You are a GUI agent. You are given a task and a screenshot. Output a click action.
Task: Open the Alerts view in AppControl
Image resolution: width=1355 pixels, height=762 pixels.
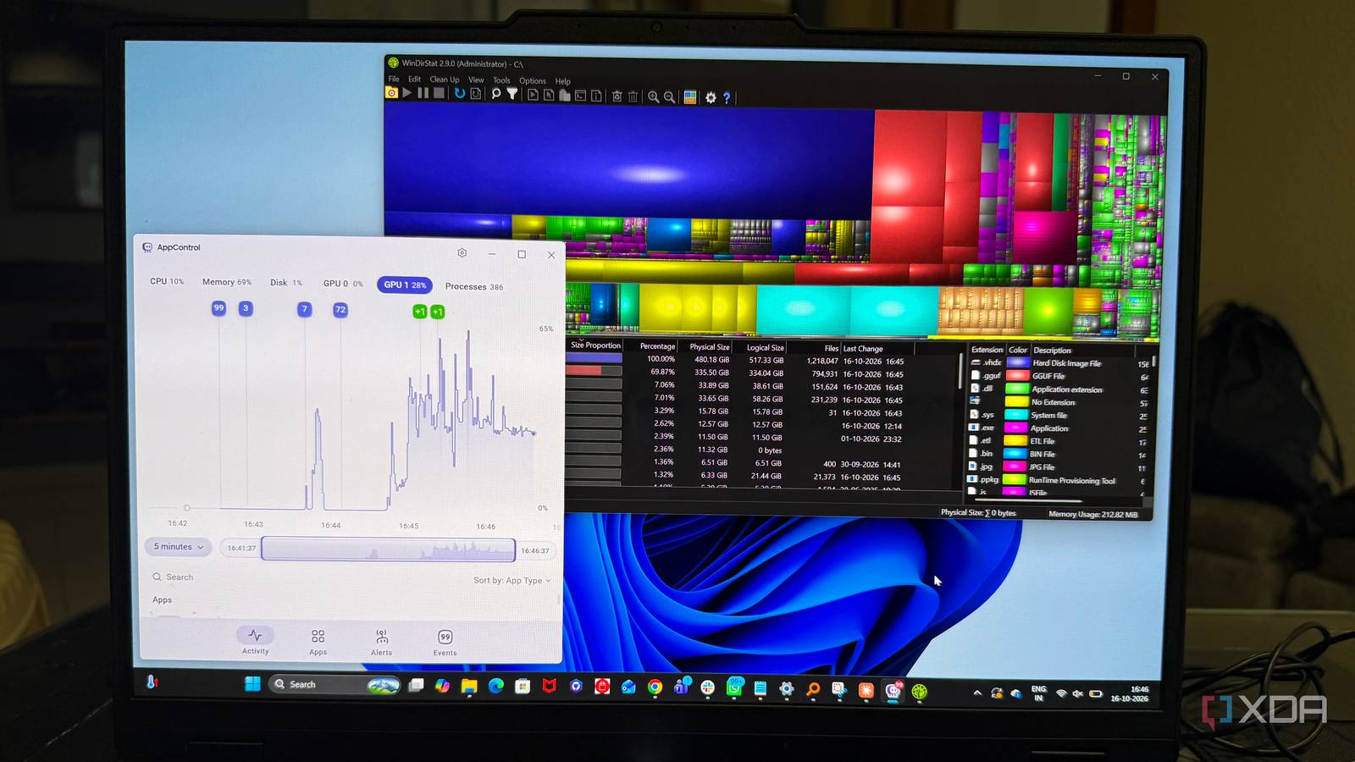(381, 643)
